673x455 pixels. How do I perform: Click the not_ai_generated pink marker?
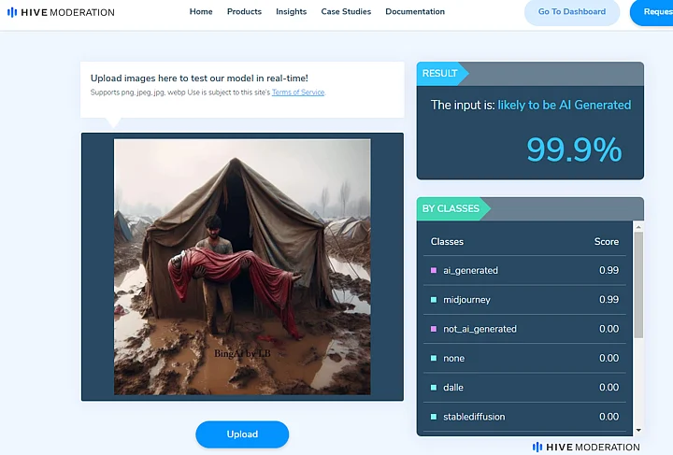coord(434,329)
